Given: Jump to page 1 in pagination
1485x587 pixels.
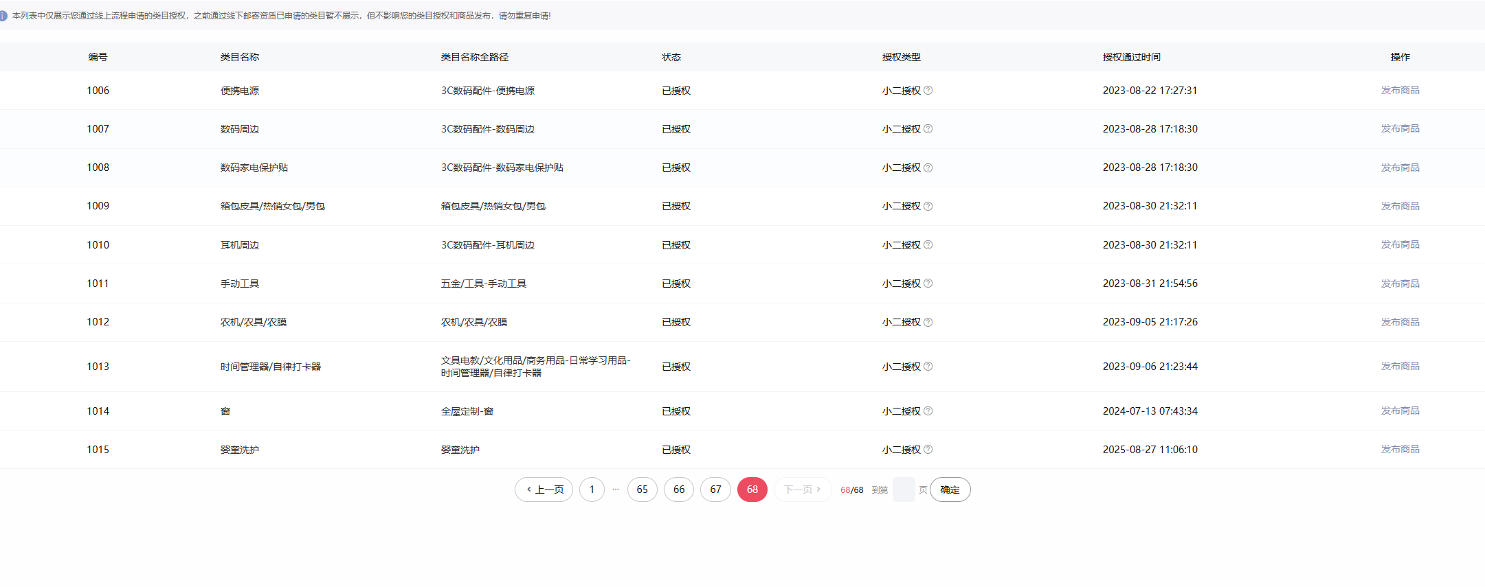Looking at the screenshot, I should [592, 490].
